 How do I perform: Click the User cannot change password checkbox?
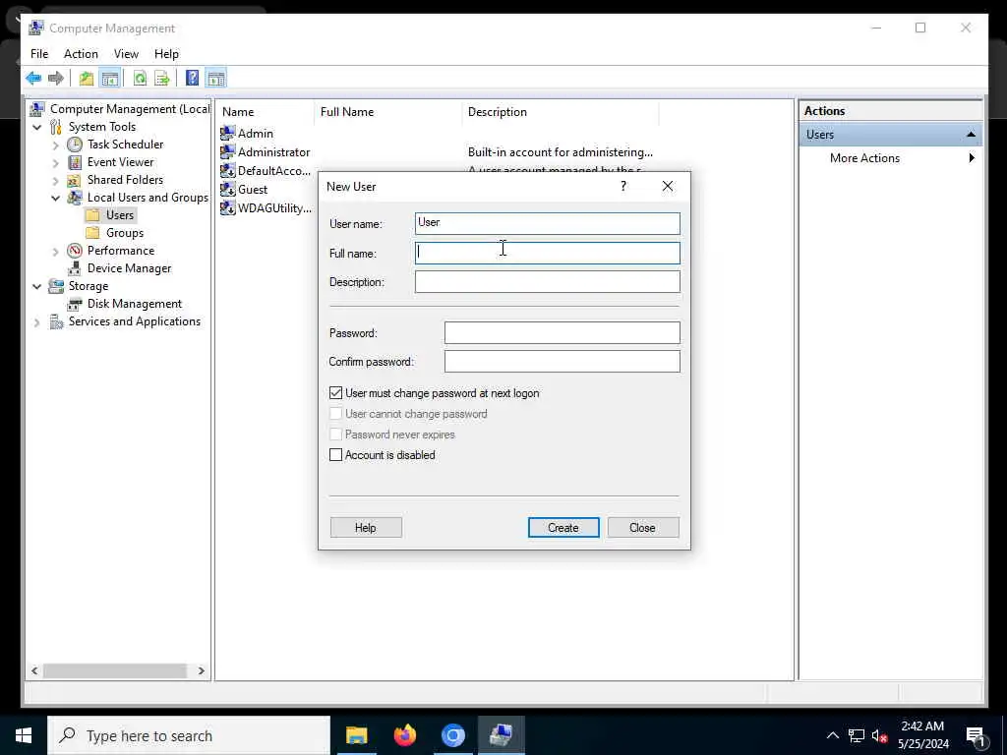click(336, 414)
